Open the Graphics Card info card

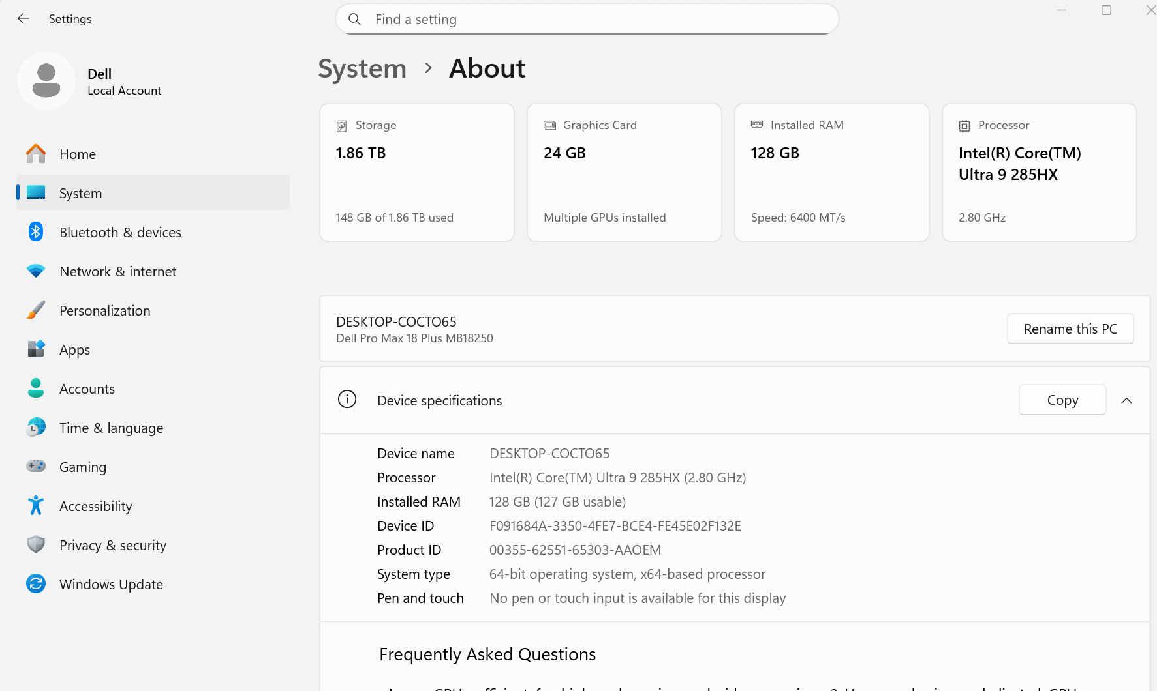pos(625,172)
